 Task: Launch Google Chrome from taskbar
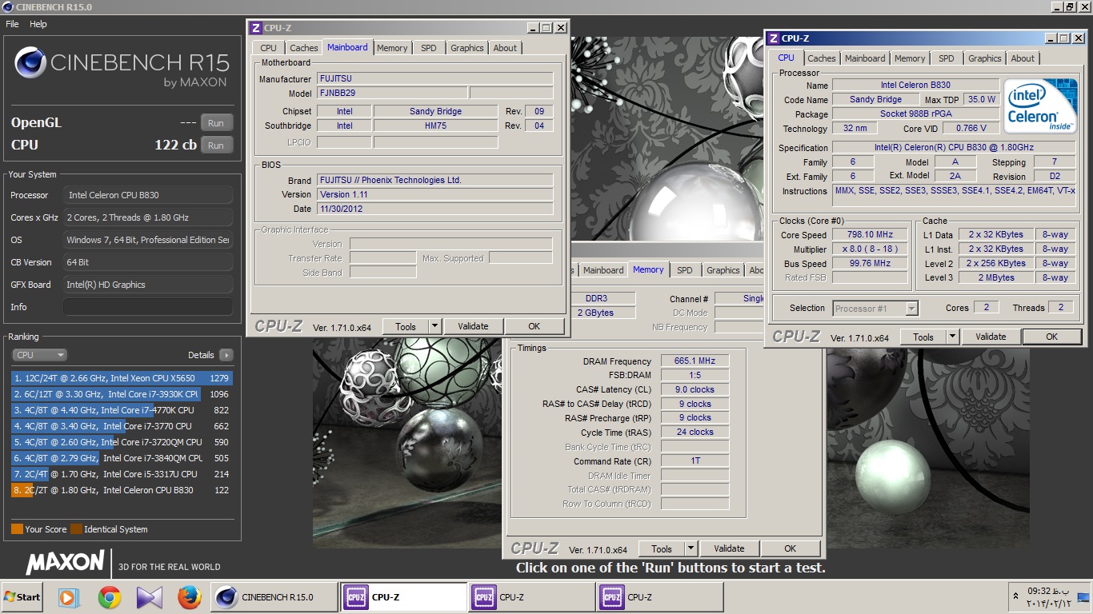[x=110, y=597]
